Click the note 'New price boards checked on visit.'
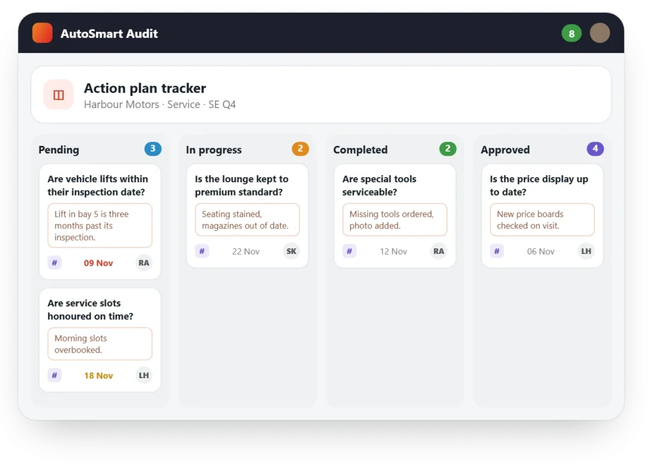Screen dimensions: 655x469 pyautogui.click(x=542, y=219)
